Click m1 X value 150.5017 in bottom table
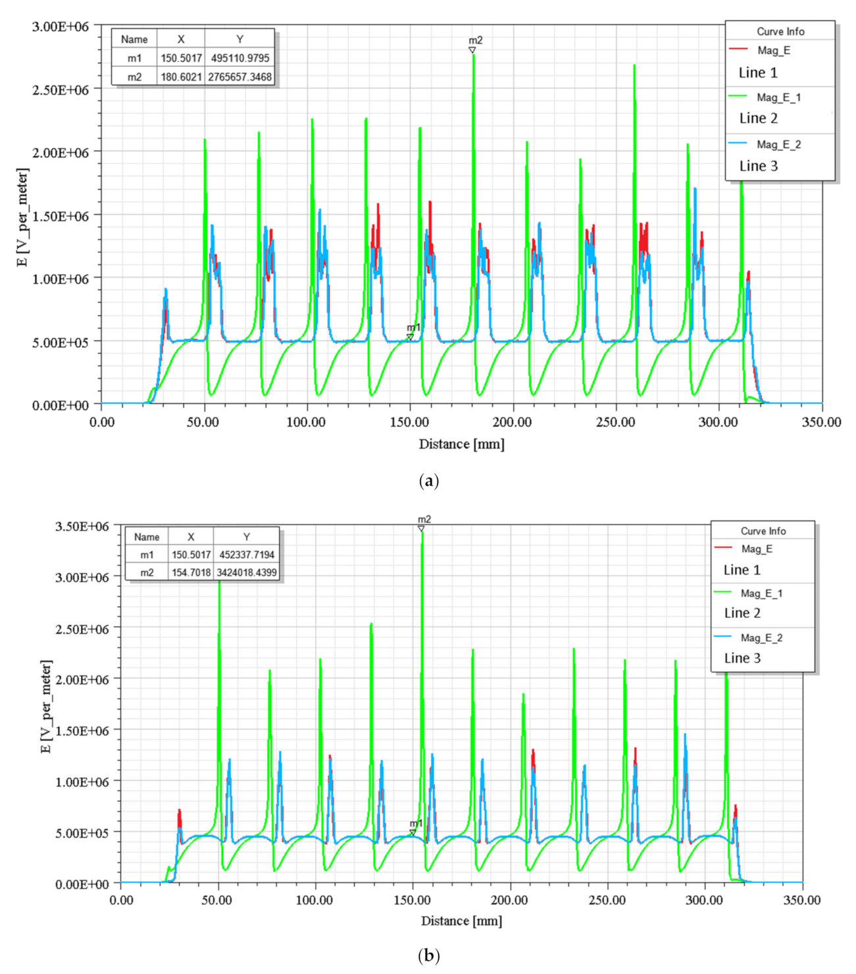 pyautogui.click(x=191, y=555)
